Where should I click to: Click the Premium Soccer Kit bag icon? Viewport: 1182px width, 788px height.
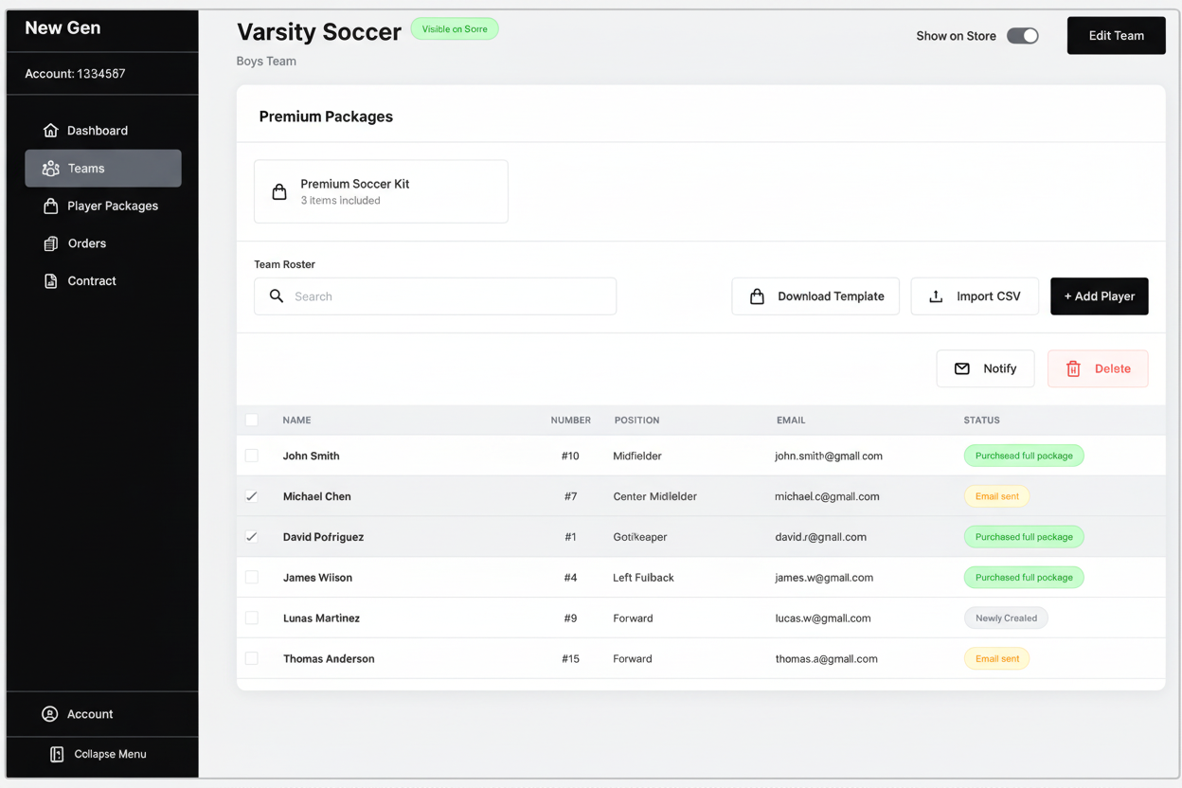coord(279,192)
